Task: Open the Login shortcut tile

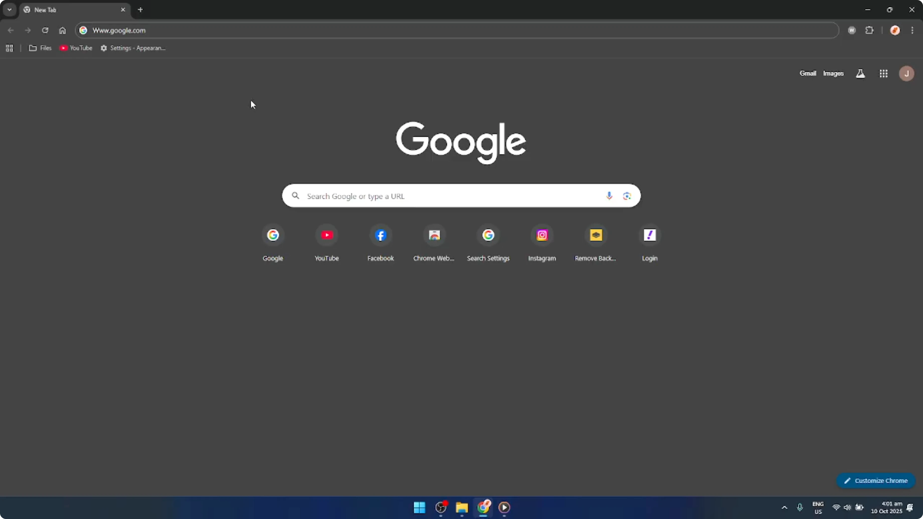Action: pyautogui.click(x=650, y=243)
